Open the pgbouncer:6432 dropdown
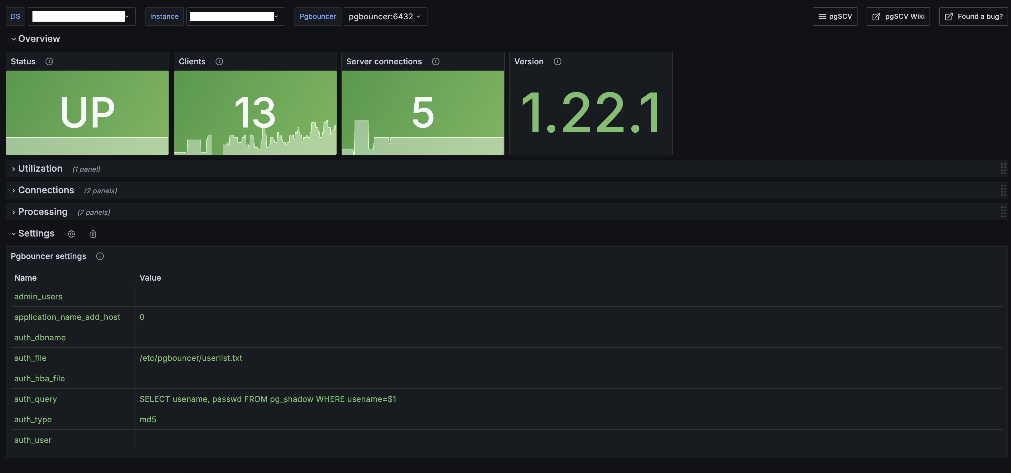The height and width of the screenshot is (473, 1011). click(385, 17)
